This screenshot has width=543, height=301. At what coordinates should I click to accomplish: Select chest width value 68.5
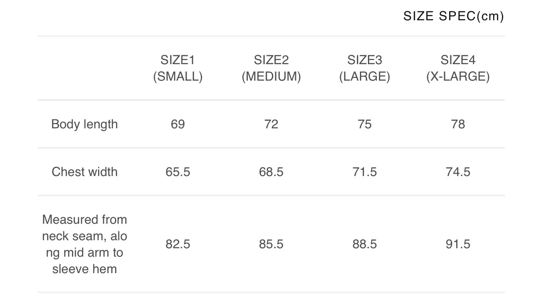[271, 172]
